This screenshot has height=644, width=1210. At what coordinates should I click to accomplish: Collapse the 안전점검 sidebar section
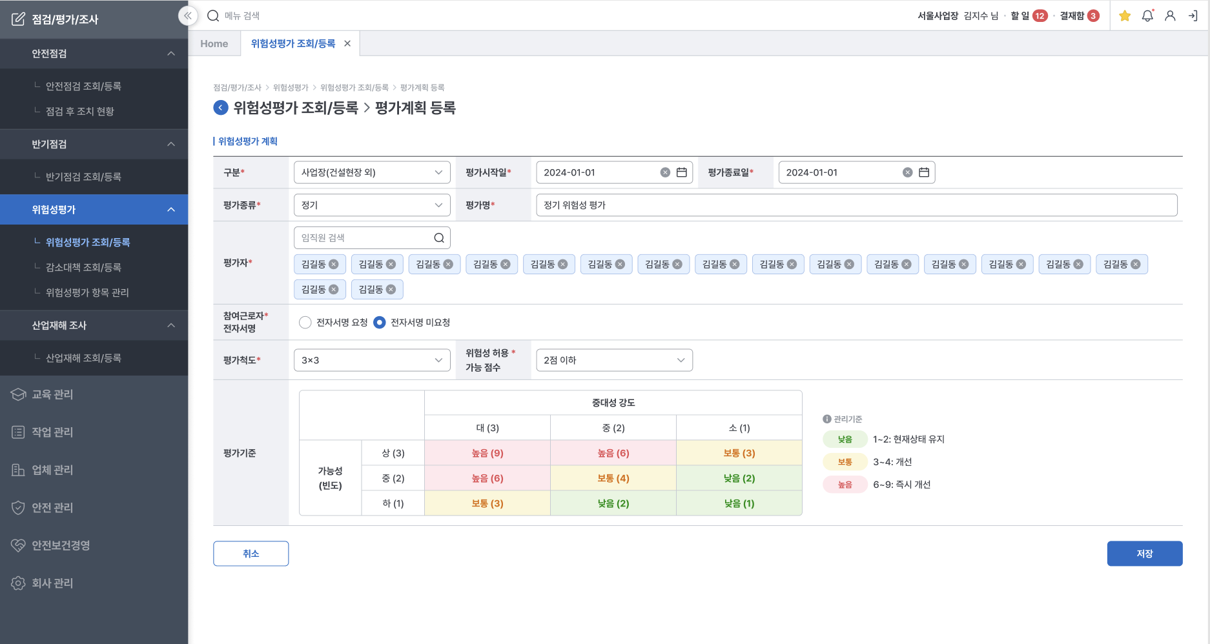point(170,54)
